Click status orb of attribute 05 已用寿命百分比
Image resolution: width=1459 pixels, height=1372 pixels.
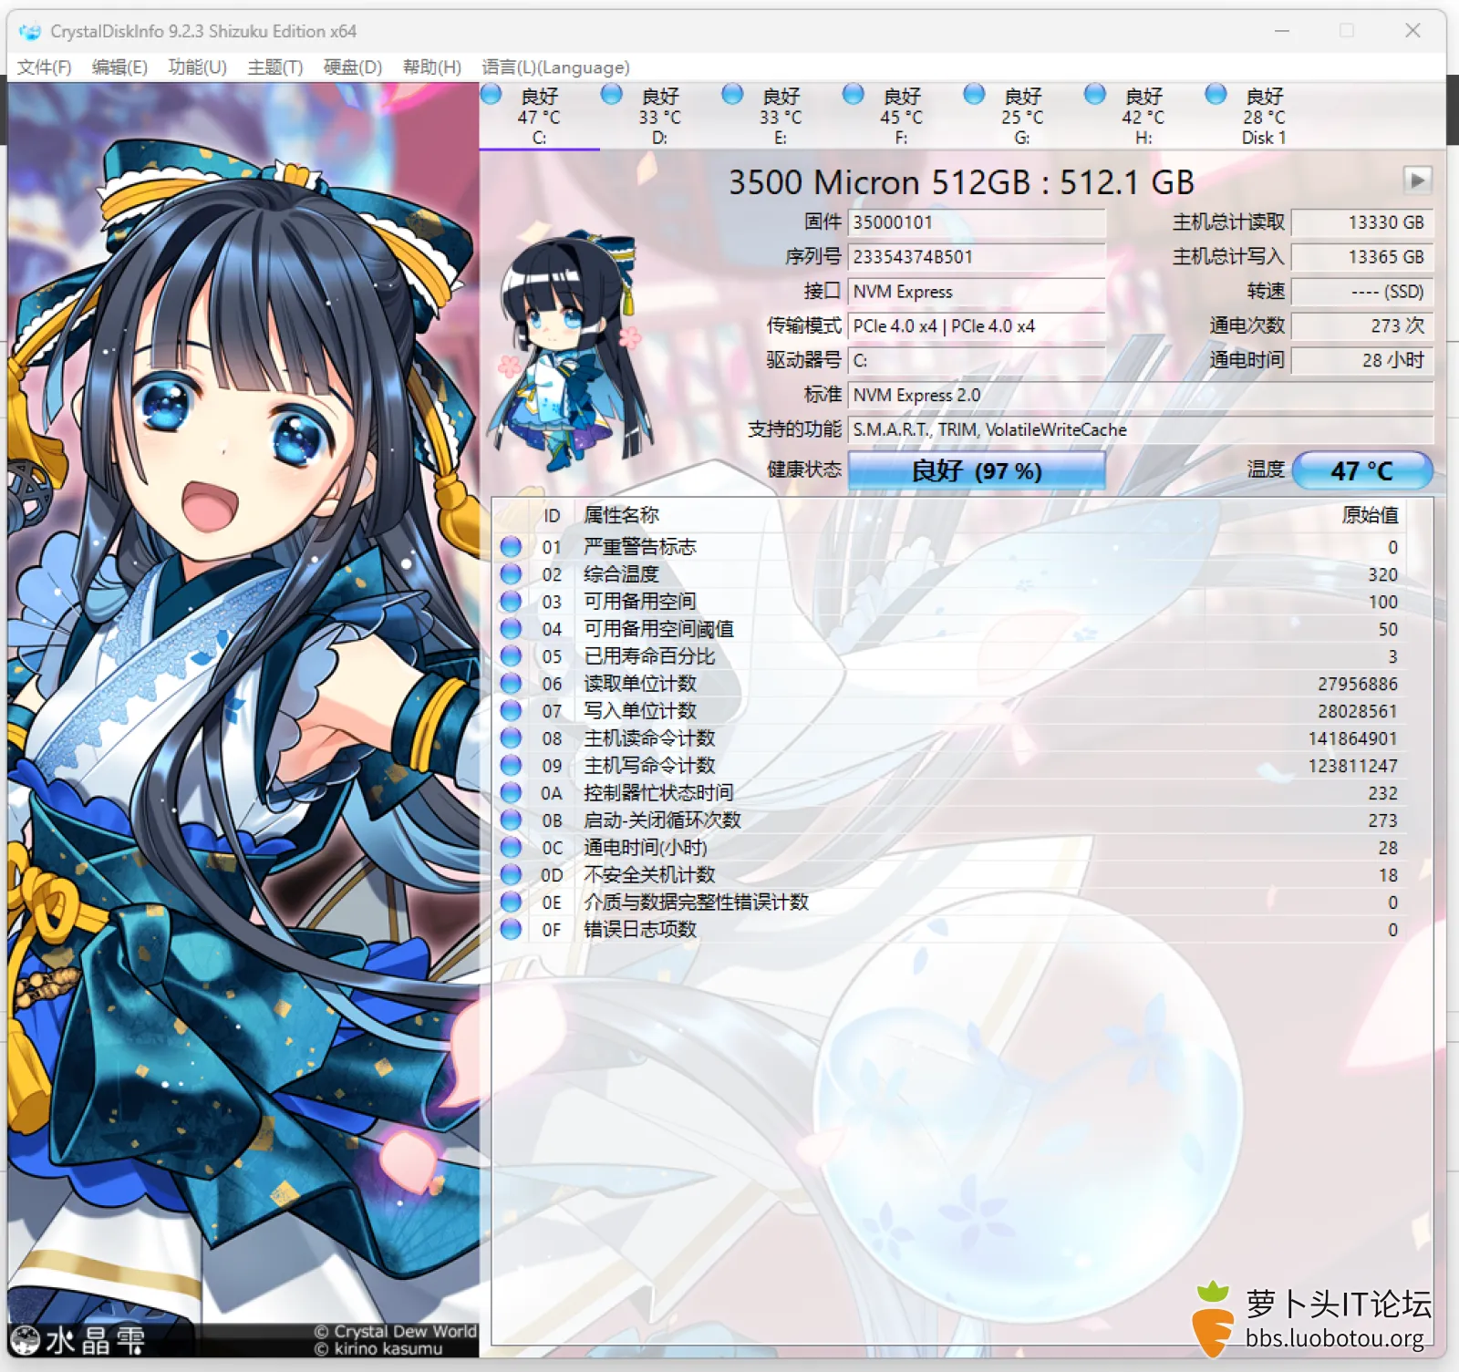point(512,656)
